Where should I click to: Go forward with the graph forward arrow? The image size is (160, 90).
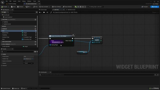[47, 12]
